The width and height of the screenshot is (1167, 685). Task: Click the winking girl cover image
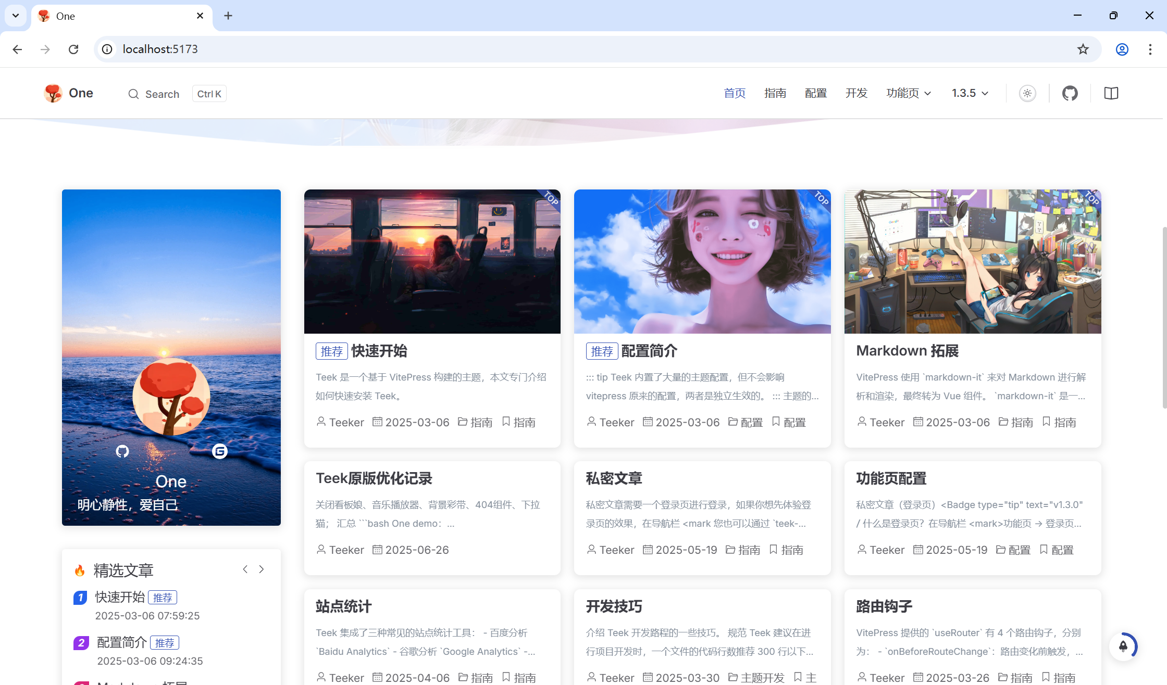pyautogui.click(x=702, y=261)
